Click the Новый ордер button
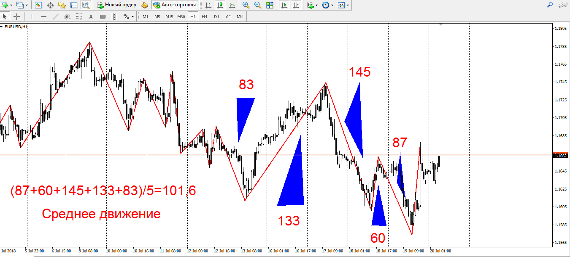Viewport: 570px width, 257px height. tap(117, 5)
